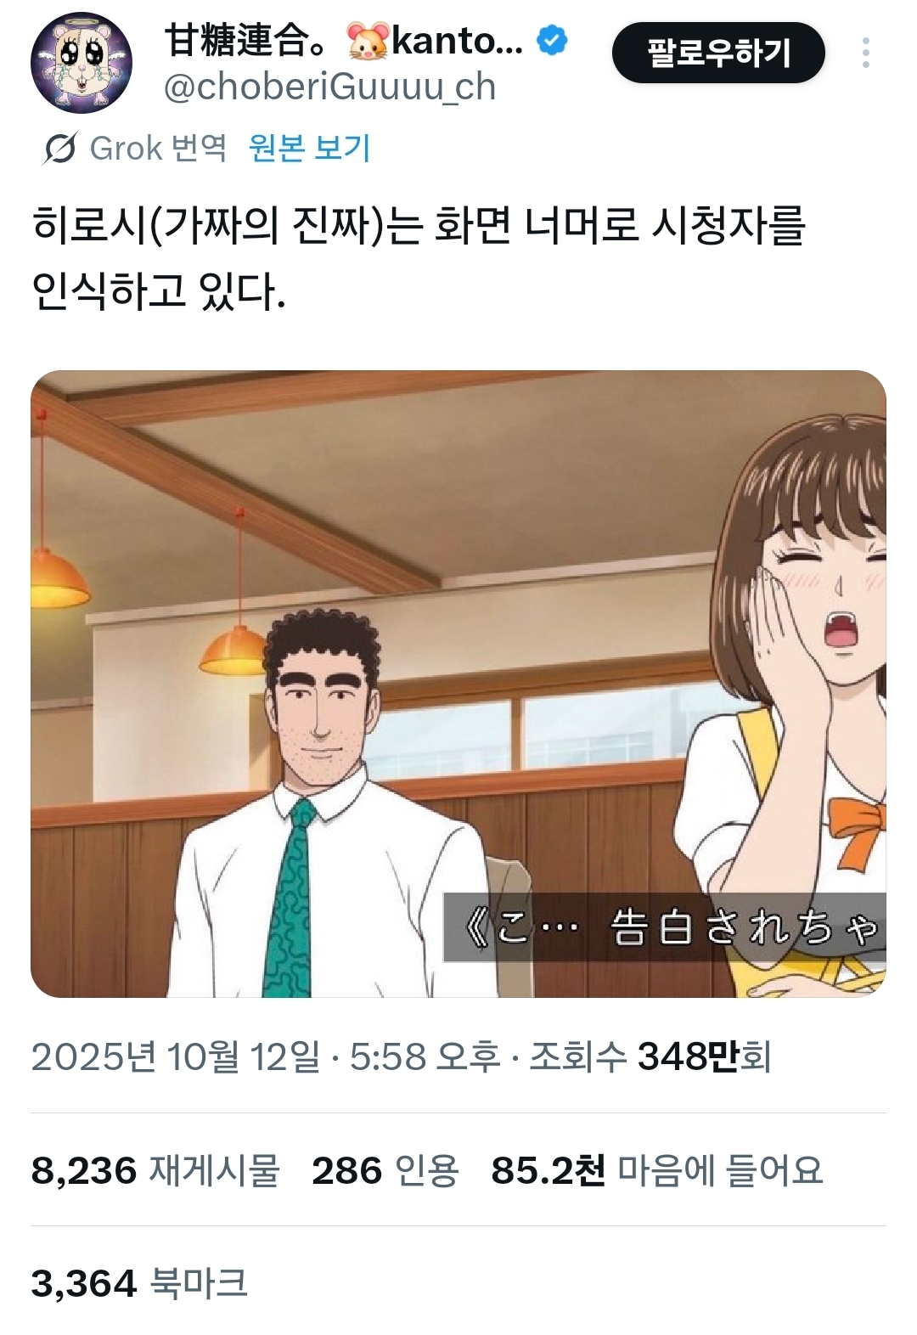
Task: Select the 원본 보기 link
Action: pos(309,148)
